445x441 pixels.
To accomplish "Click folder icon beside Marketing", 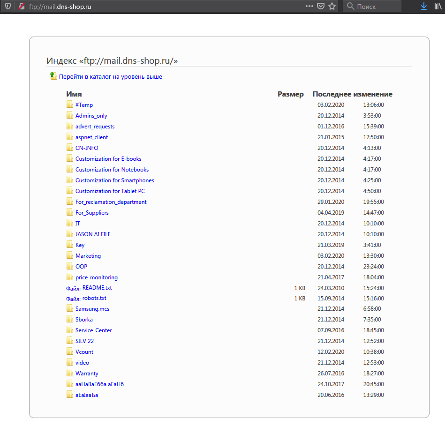I will tap(70, 255).
